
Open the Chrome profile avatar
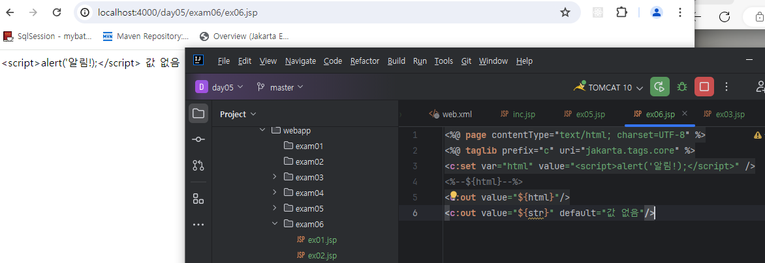[x=657, y=12]
